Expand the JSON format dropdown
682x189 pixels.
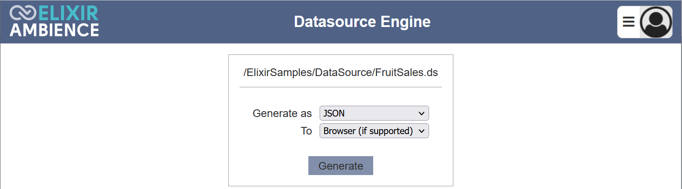(374, 113)
